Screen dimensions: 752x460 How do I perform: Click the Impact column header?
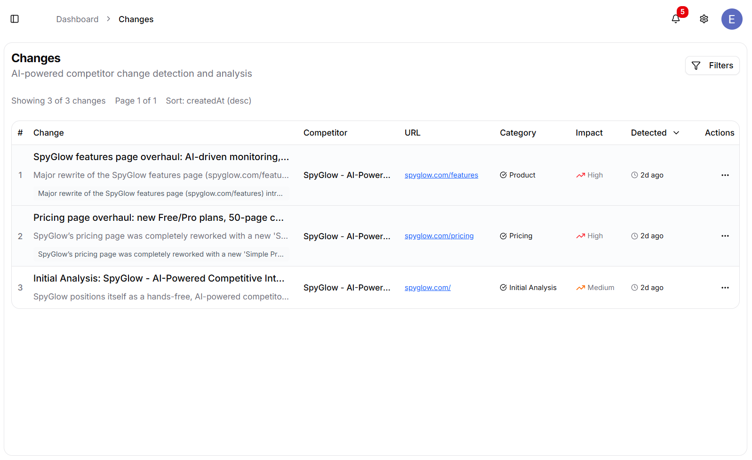589,133
